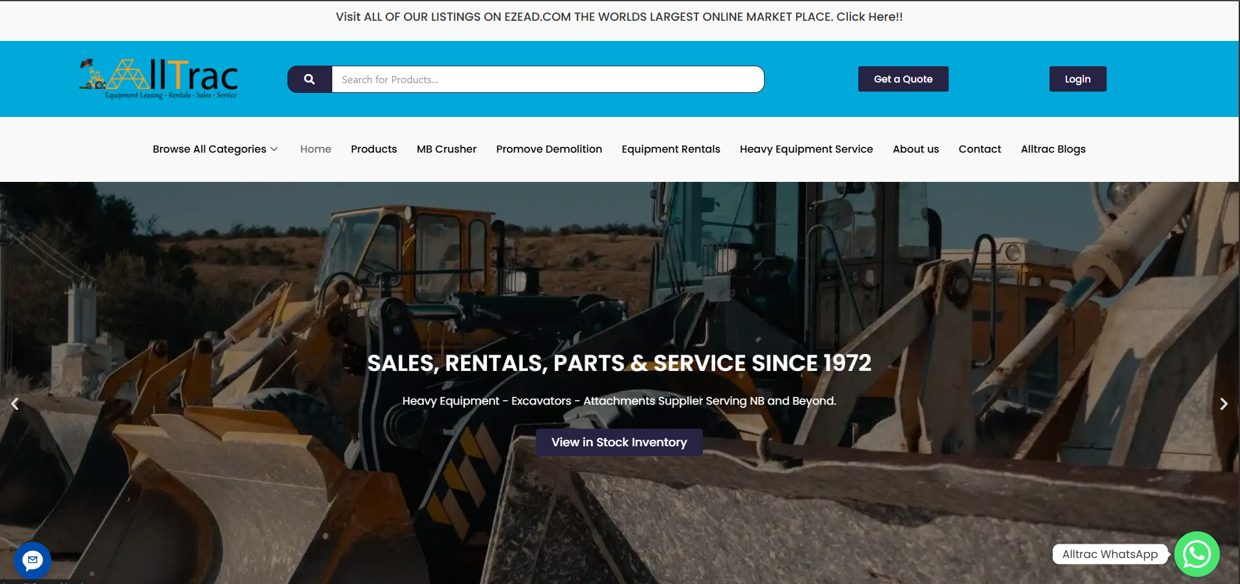1240x584 pixels.
Task: Go to the previous slide arrow
Action: (x=15, y=404)
